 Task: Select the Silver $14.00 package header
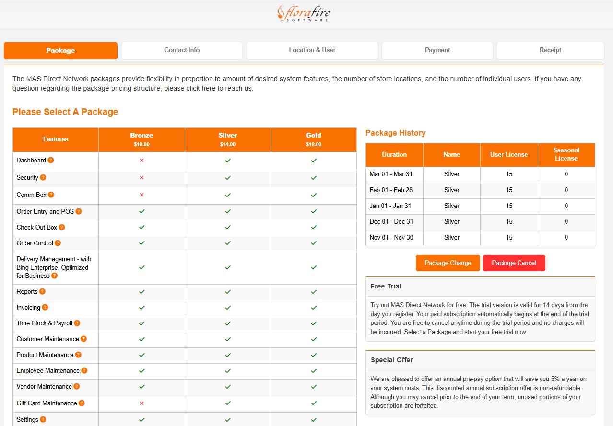coord(228,139)
